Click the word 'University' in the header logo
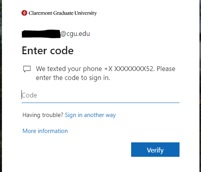This screenshot has width=201, height=172. (x=85, y=13)
